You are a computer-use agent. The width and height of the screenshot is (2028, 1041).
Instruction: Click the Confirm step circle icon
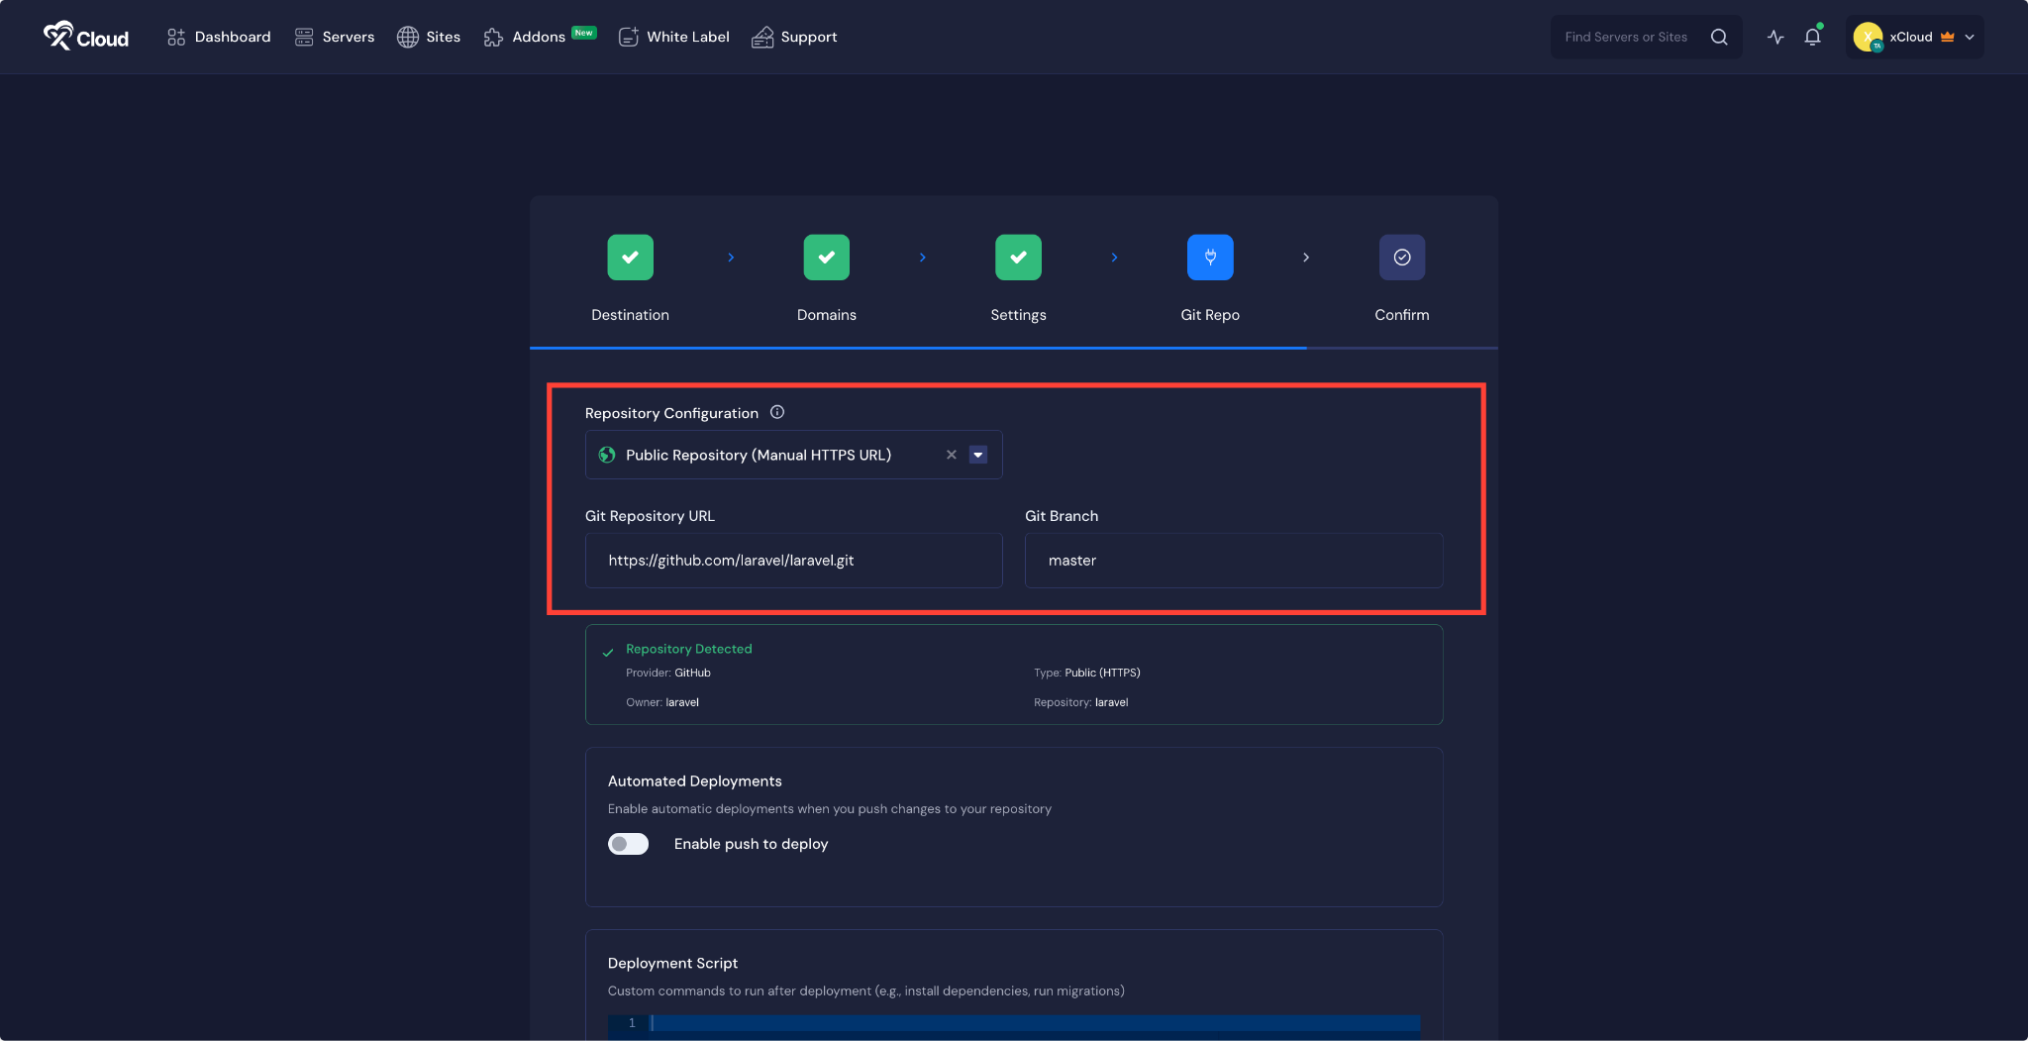coord(1401,257)
